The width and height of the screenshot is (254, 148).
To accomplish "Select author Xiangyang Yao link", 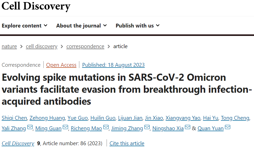I will tap(183, 118).
